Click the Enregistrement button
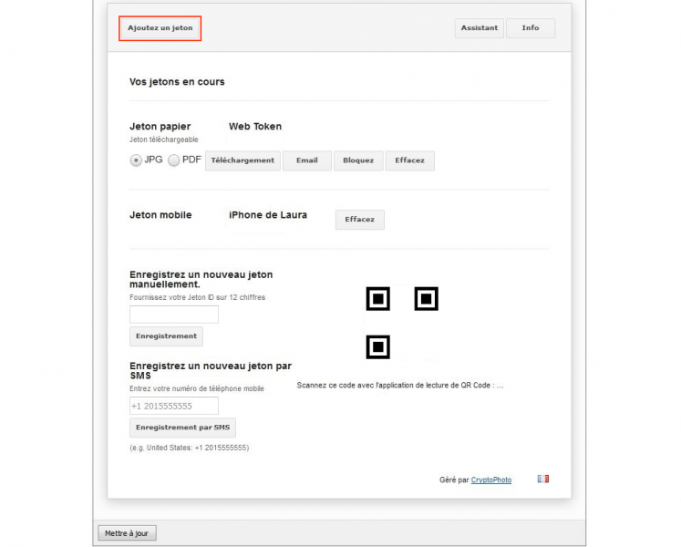 tap(166, 336)
